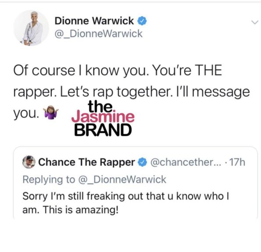Click Chance The Rapper's verified badge
Screen dimensions: 261x252
142,162
